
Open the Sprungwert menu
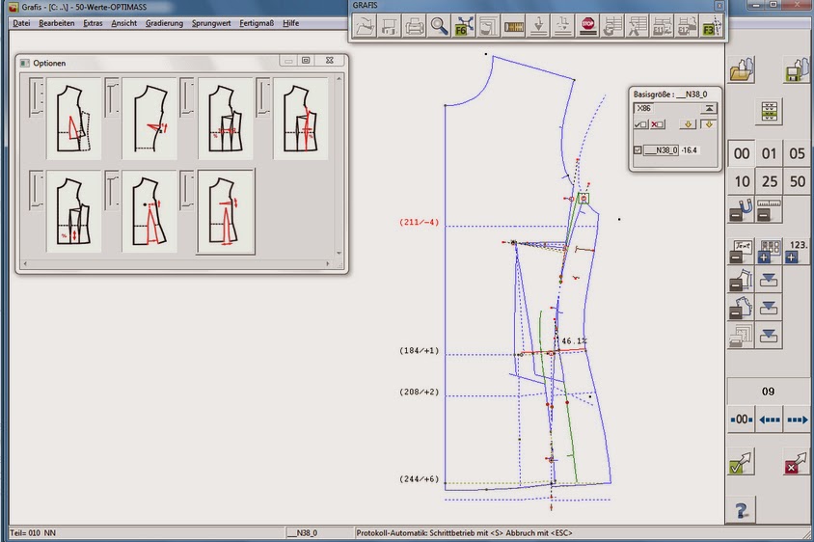211,23
